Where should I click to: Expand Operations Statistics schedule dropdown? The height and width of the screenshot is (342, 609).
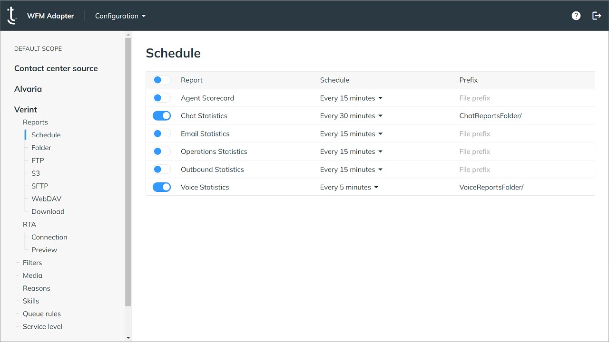(x=351, y=152)
